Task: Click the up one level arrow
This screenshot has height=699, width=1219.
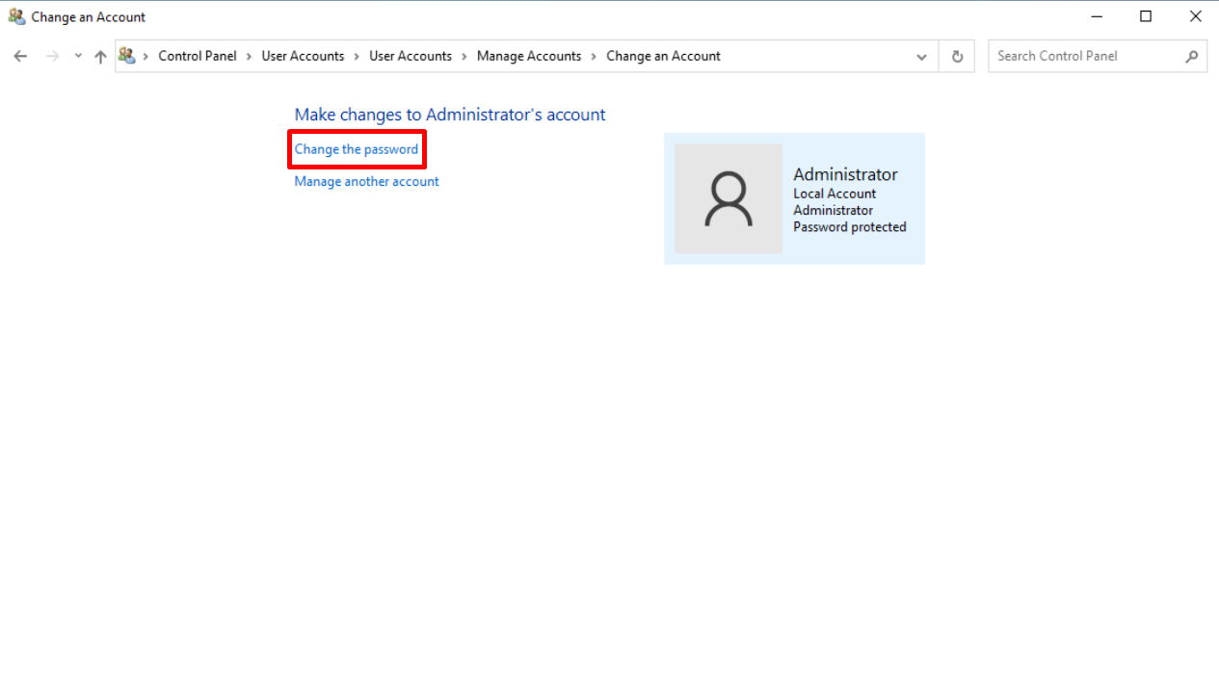Action: pos(100,56)
